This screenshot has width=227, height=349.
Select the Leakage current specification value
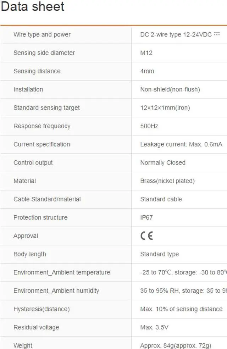point(181,144)
